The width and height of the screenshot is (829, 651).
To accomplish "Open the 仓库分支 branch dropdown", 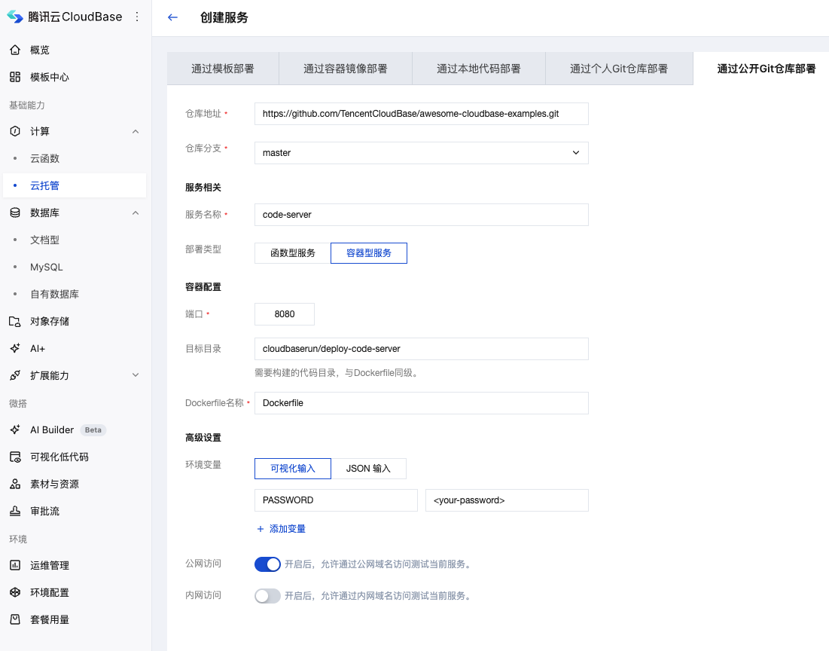I will coord(421,152).
